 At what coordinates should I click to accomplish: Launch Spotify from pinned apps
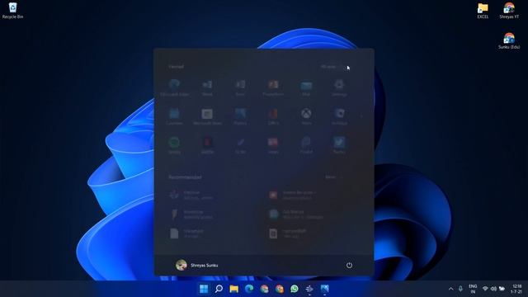(174, 145)
